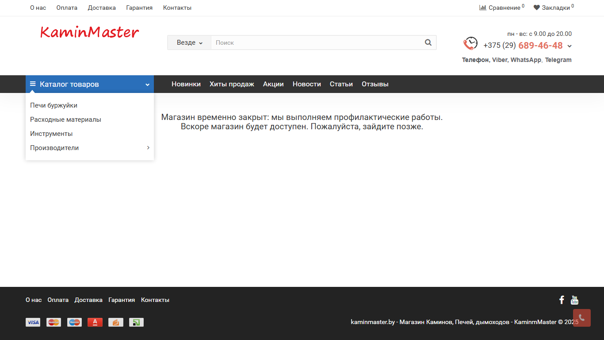Click the Viber contact link
Screen dimensions: 604x340
click(500, 60)
